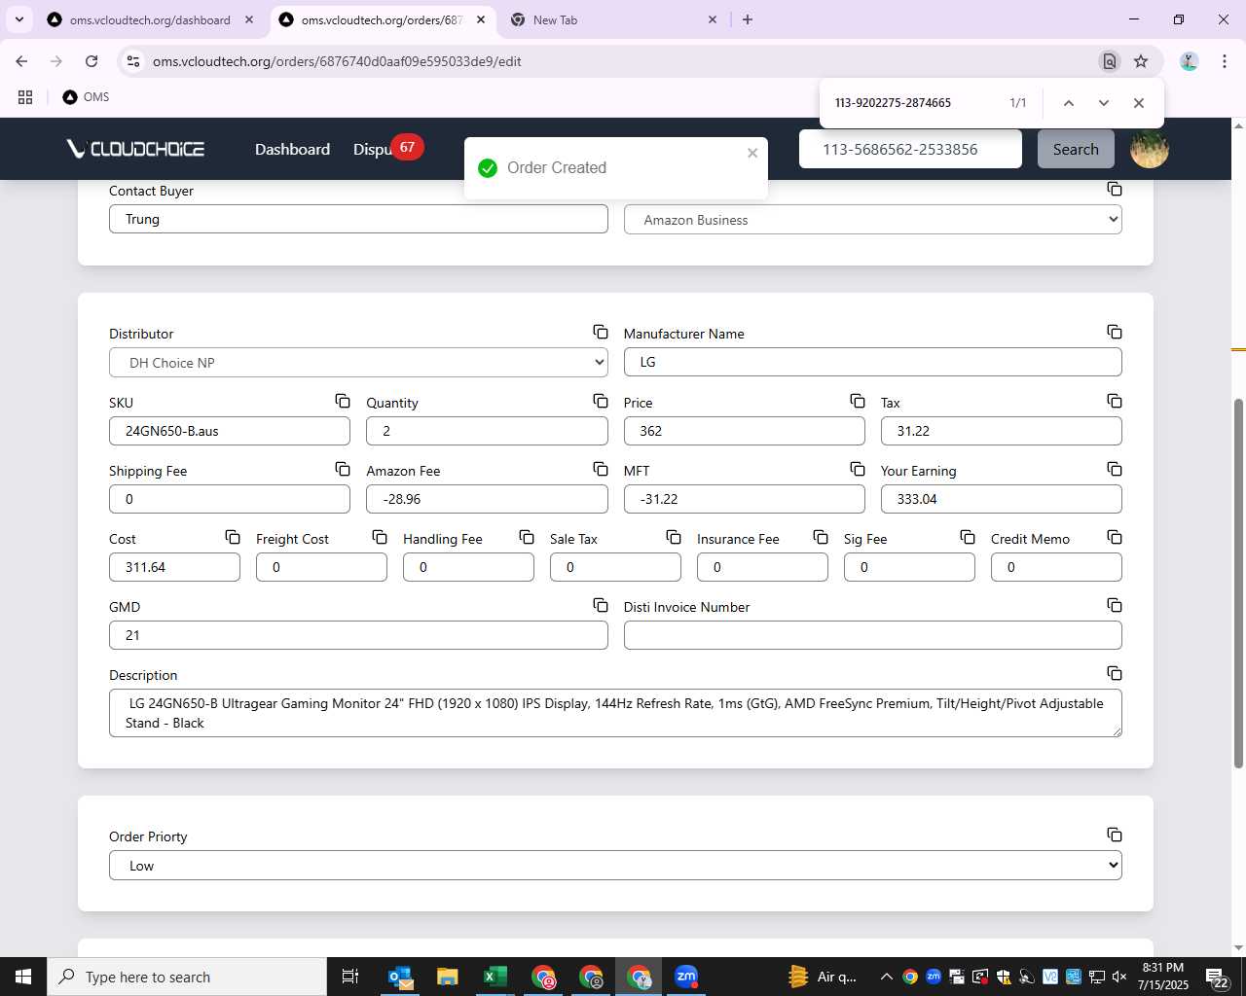Show hidden system tray icons
Screen dimensions: 1246x996
pyautogui.click(x=886, y=977)
